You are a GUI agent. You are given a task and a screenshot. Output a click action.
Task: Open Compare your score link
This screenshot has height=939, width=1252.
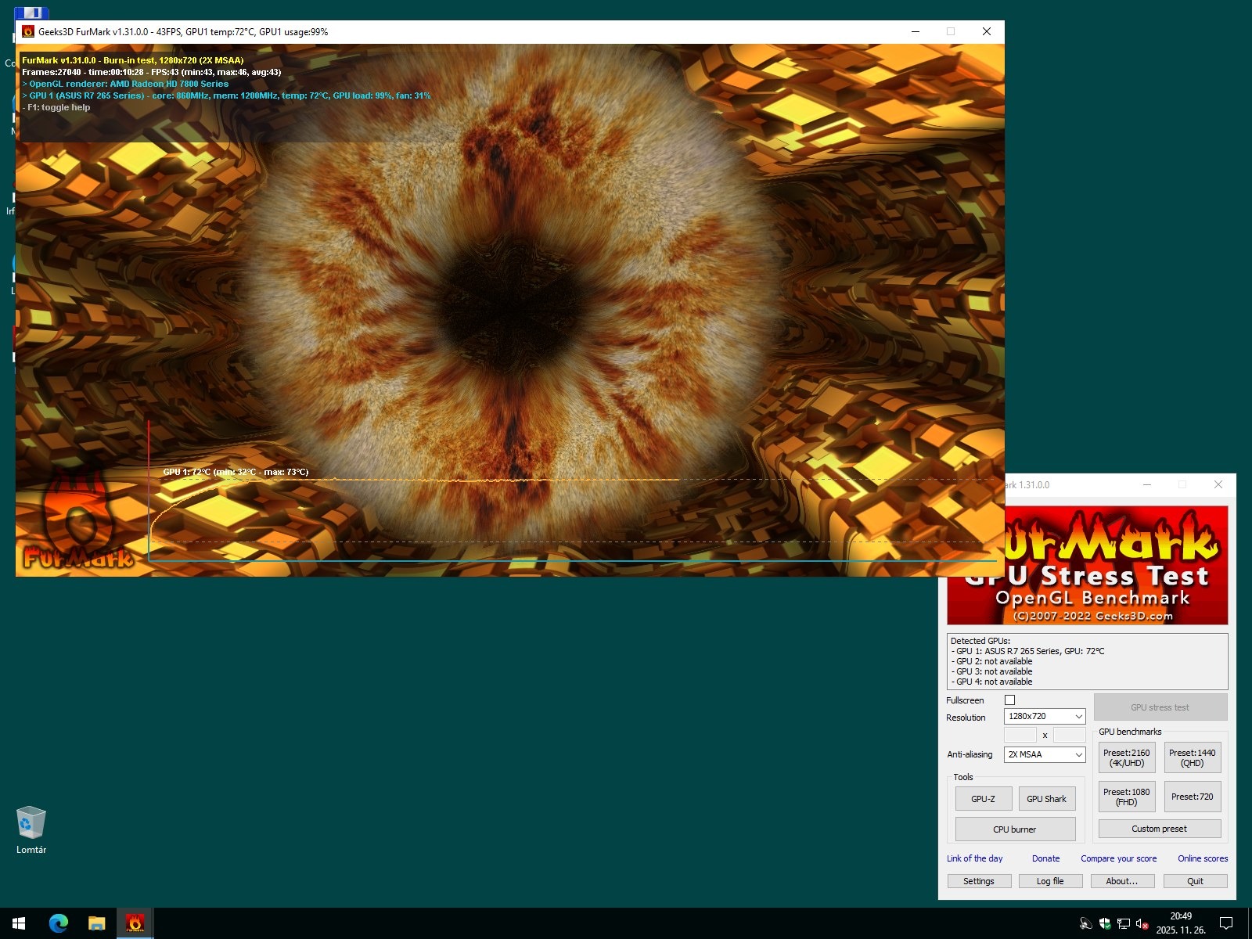tap(1119, 858)
